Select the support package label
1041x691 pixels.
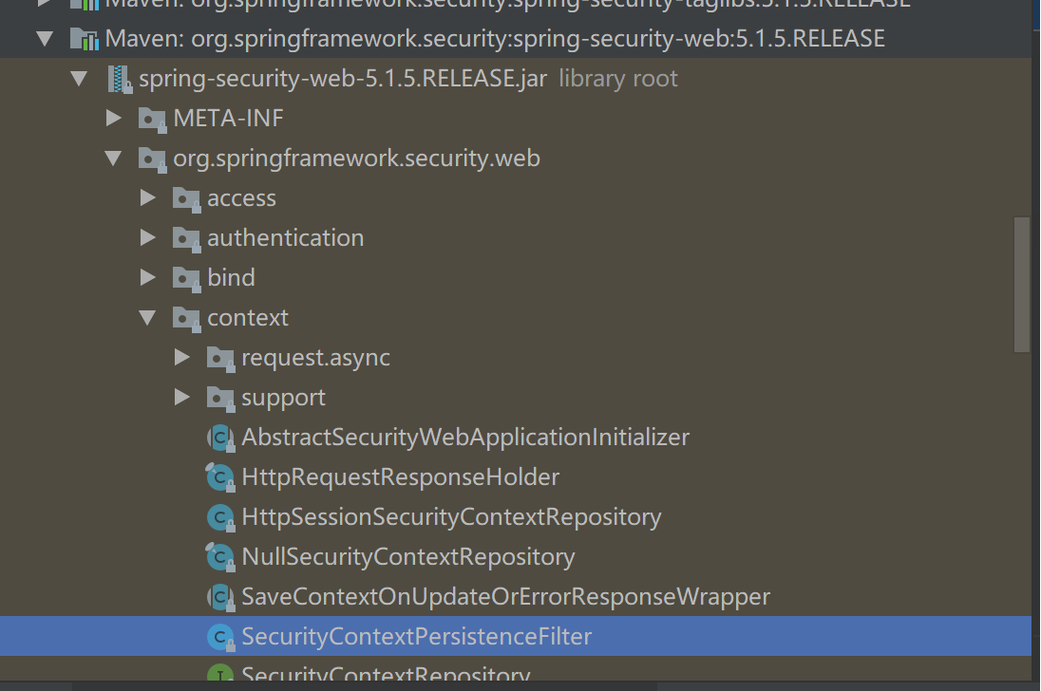(283, 398)
